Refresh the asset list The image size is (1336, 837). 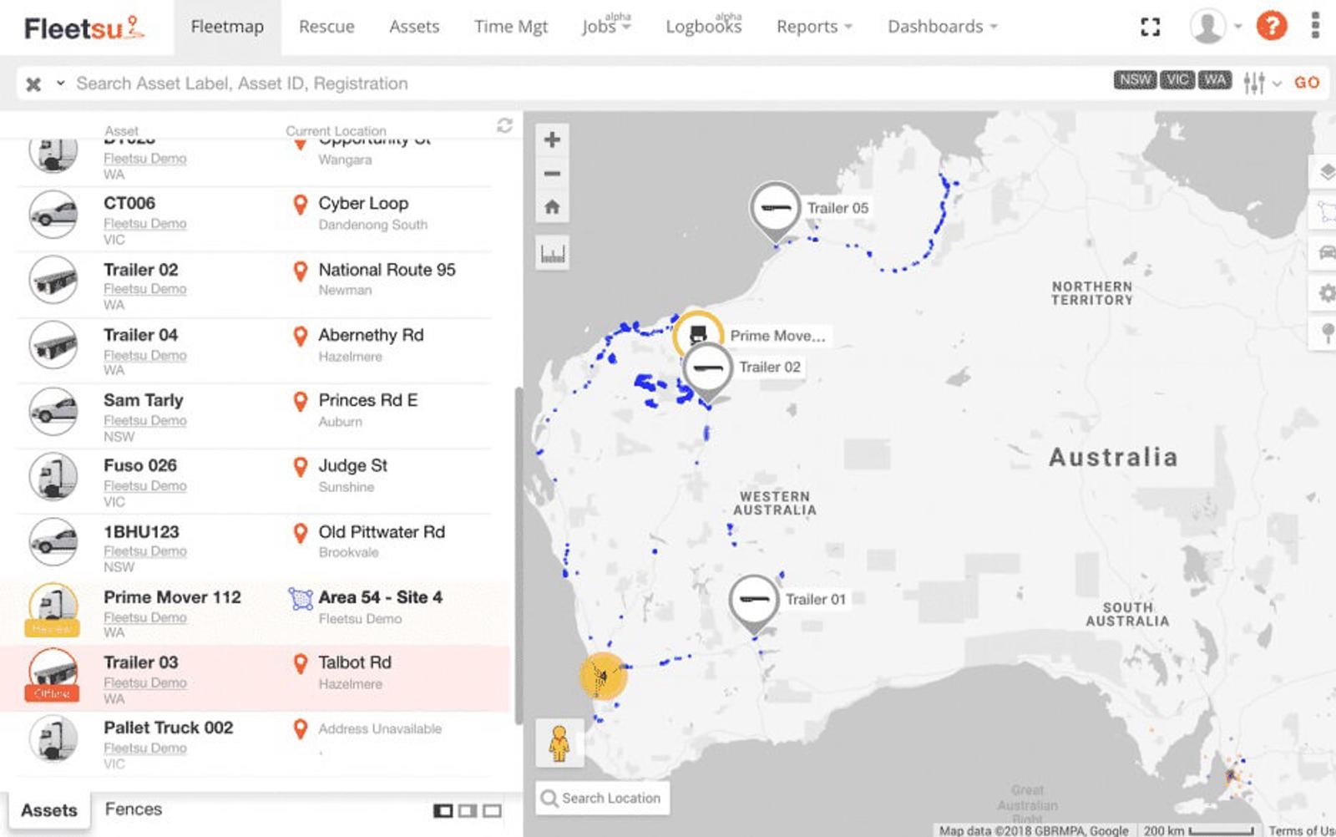tap(504, 125)
